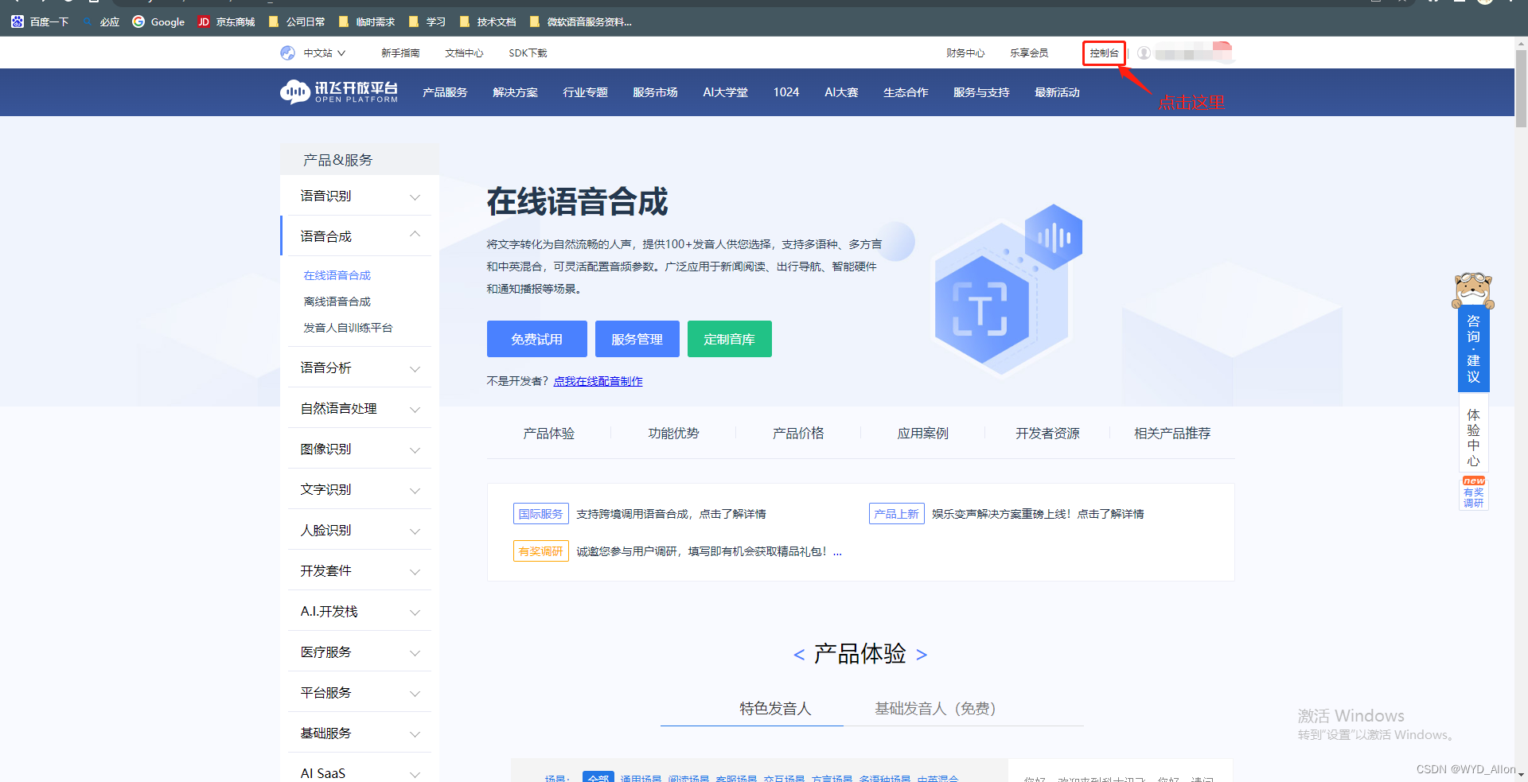Open the 临时需求 bookmark folder
Image resolution: width=1528 pixels, height=782 pixels.
(367, 21)
